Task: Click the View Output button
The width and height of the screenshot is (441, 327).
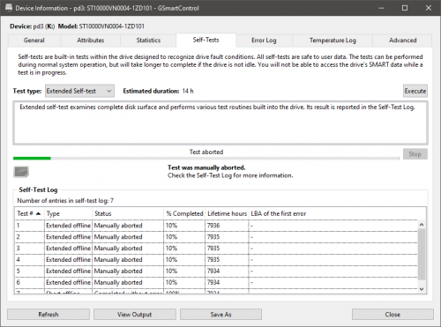Action: point(135,315)
